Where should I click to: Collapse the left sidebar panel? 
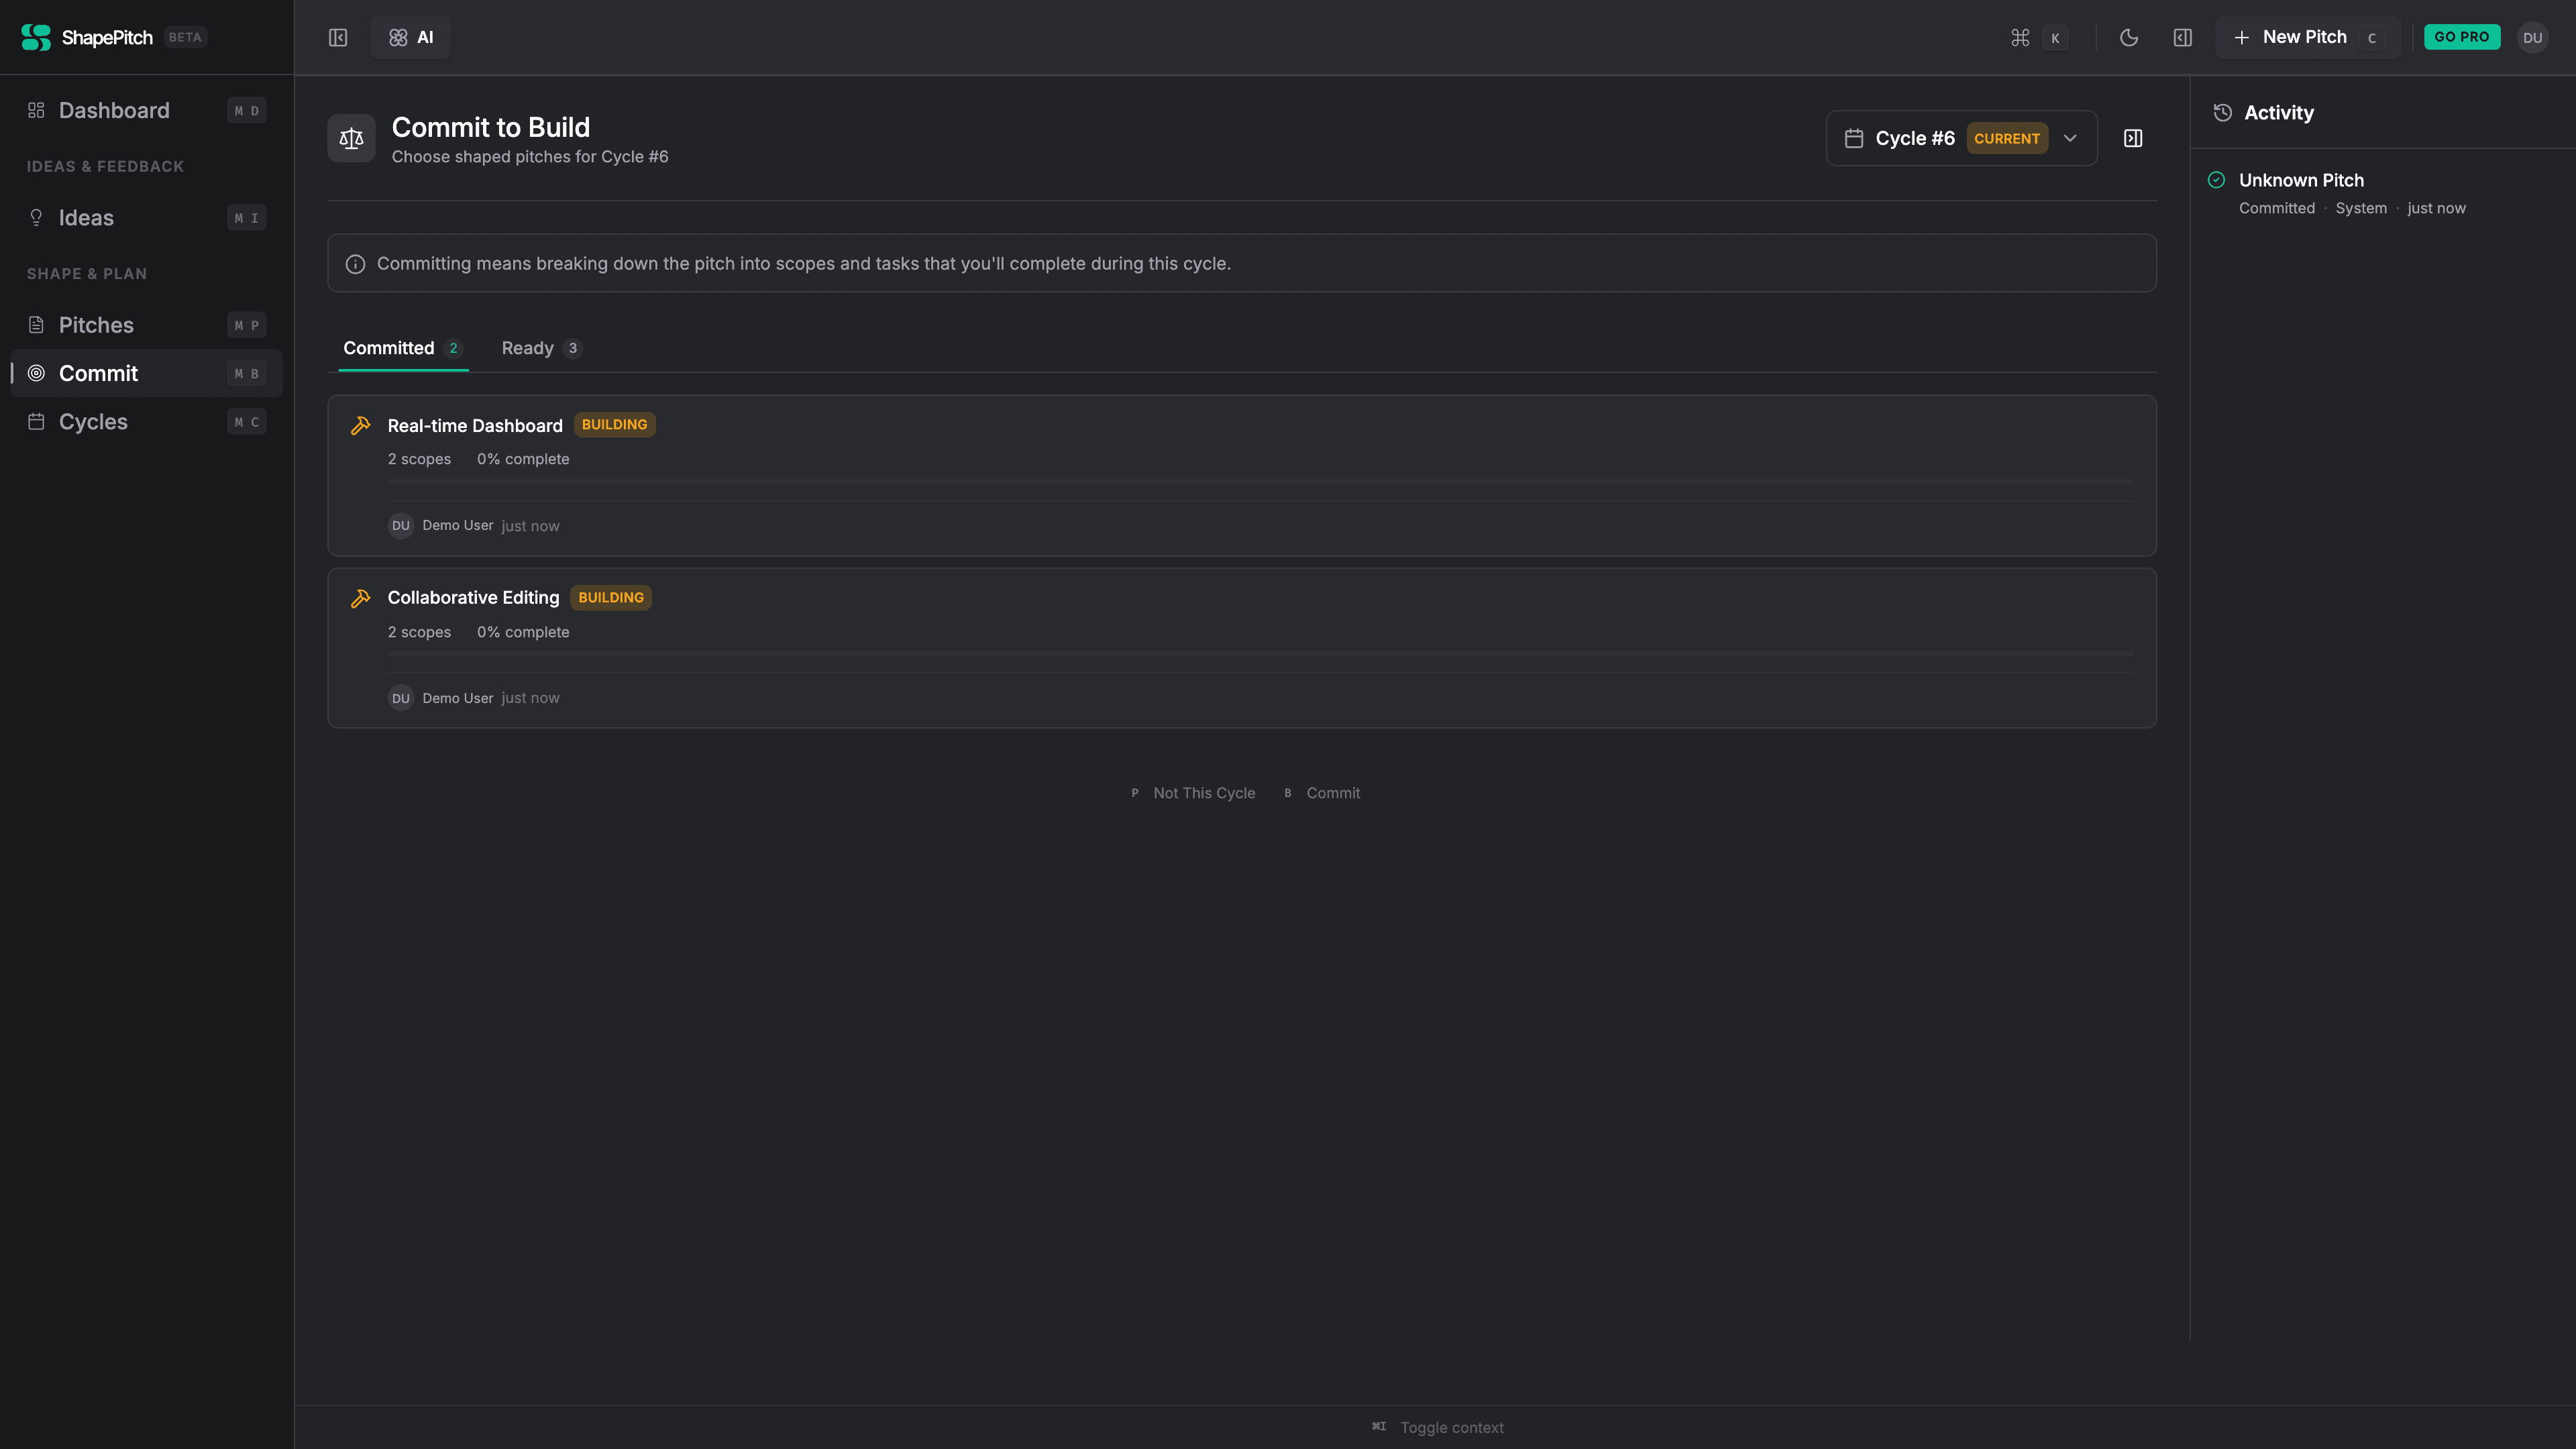(x=338, y=37)
